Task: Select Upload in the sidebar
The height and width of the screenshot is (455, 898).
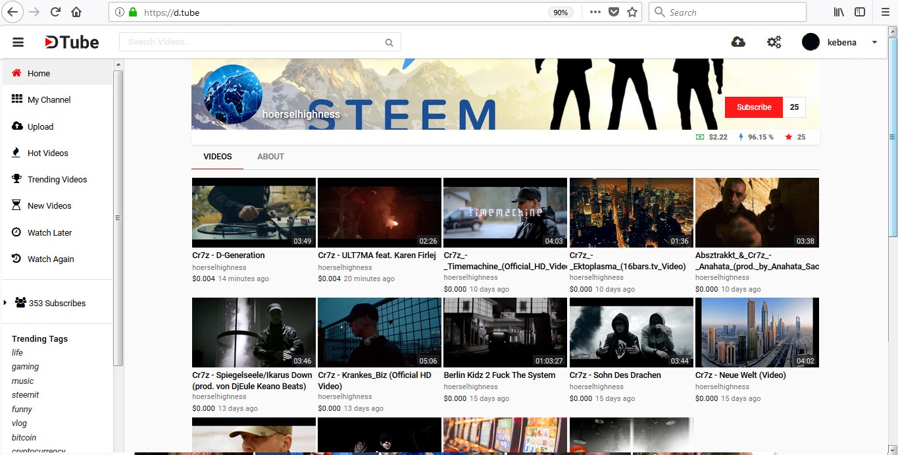Action: [58, 126]
